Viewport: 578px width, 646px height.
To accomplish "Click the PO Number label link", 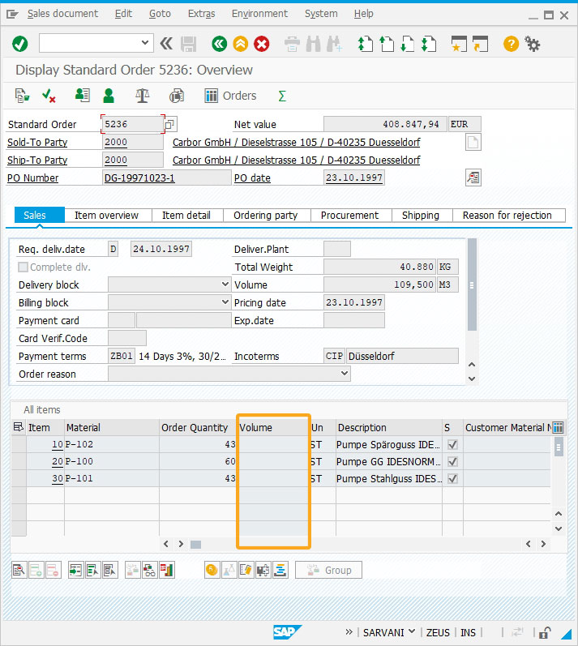I will pyautogui.click(x=33, y=178).
